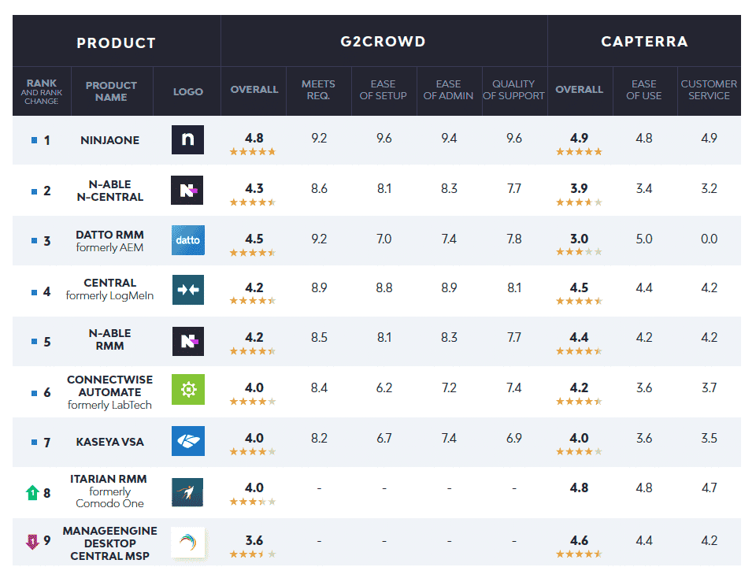Select the Logo column header
This screenshot has height=582, width=756.
click(188, 91)
